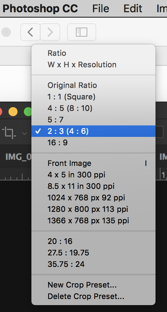Open the Edit menu

[133, 8]
